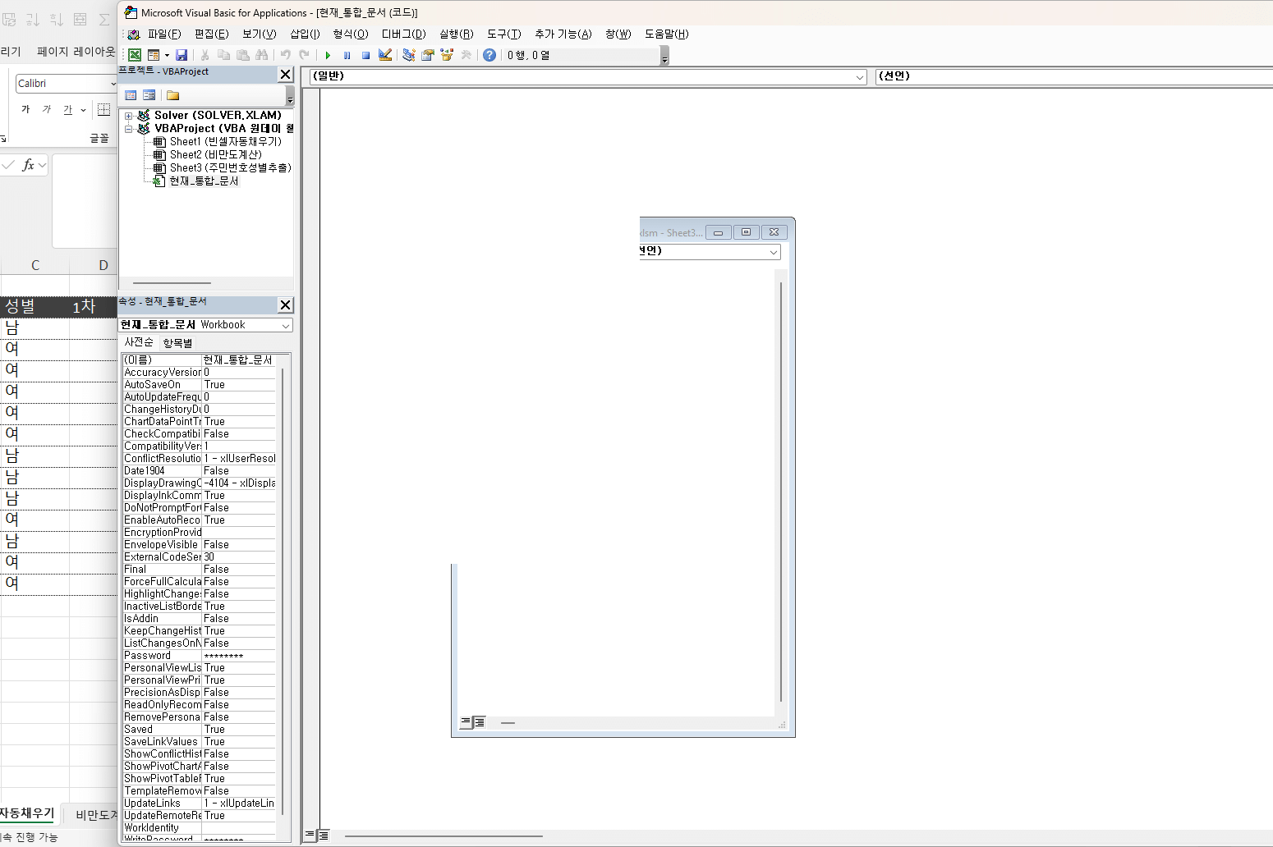Close the 속성 properties panel
This screenshot has width=1273, height=847.
click(x=285, y=305)
